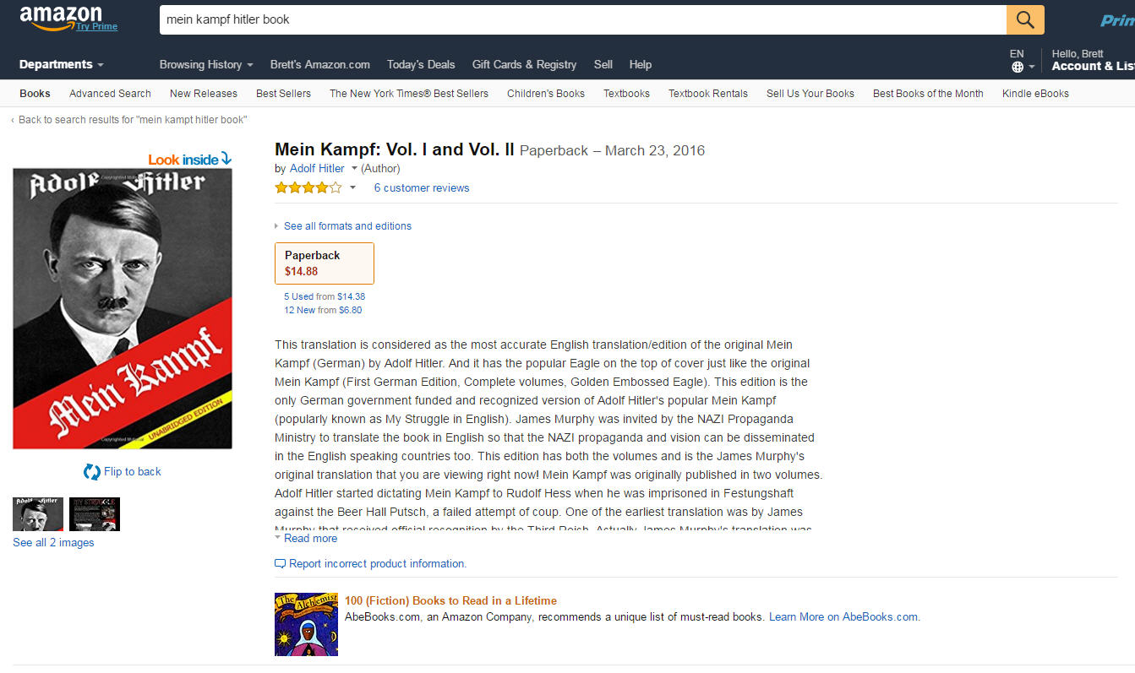Select the second small book image thumbnail
Viewport: 1135px width, 673px height.
point(94,514)
